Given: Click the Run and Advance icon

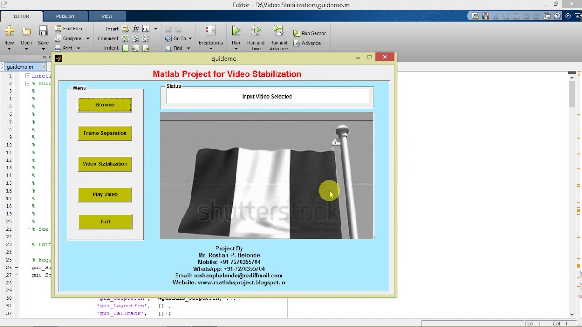Looking at the screenshot, I should 278,30.
